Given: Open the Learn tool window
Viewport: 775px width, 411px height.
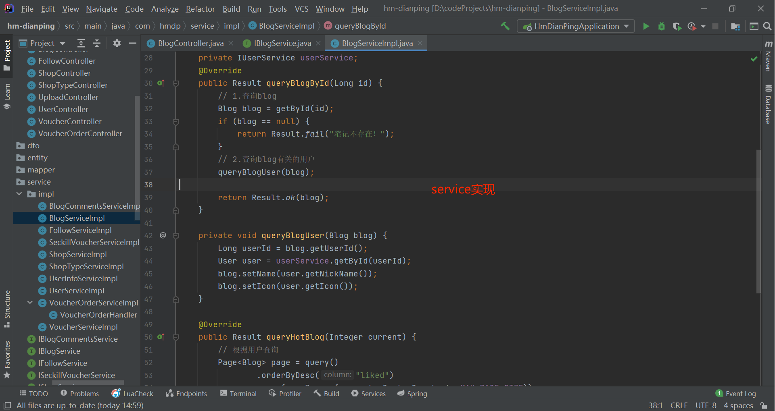Looking at the screenshot, I should (7, 96).
